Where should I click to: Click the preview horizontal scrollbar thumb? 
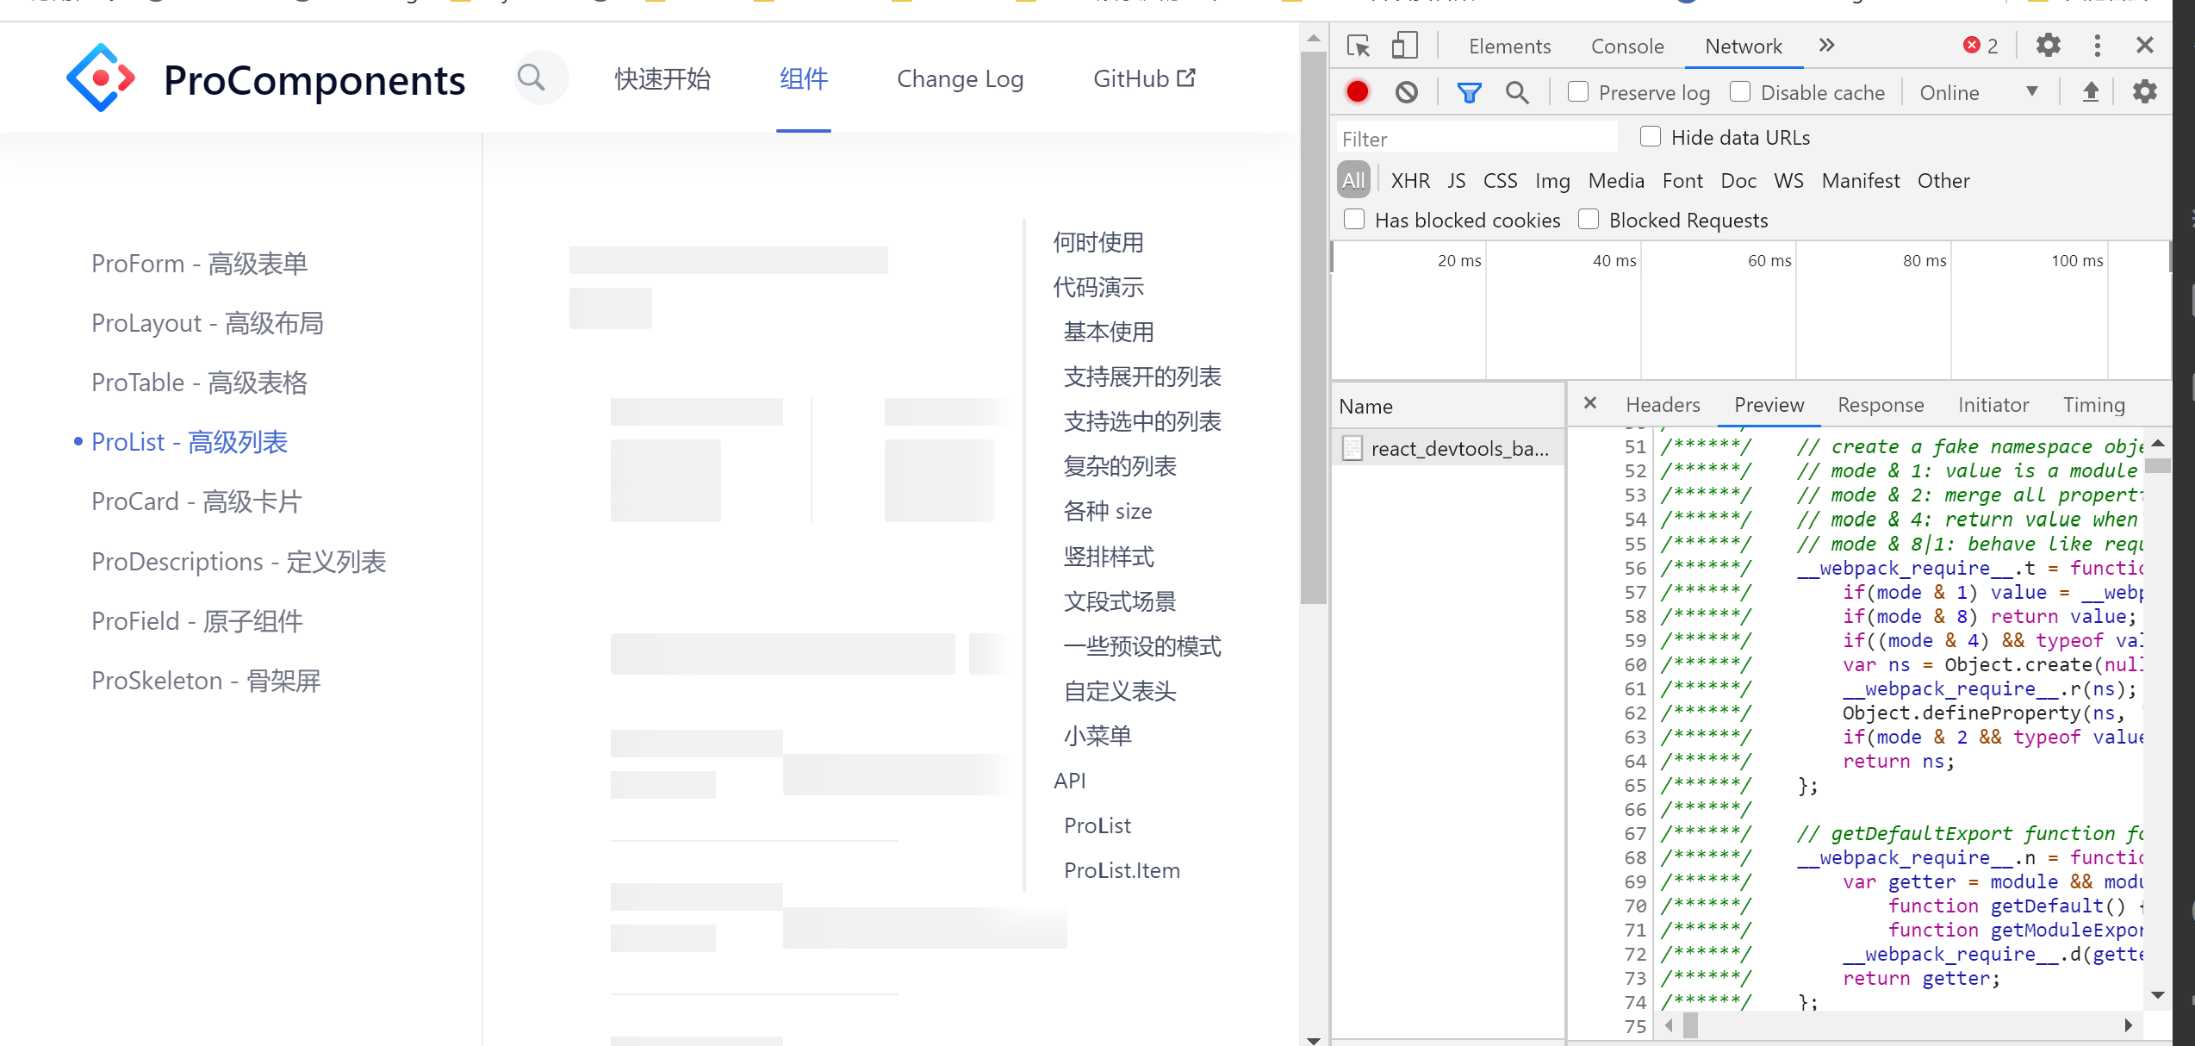[1690, 1025]
